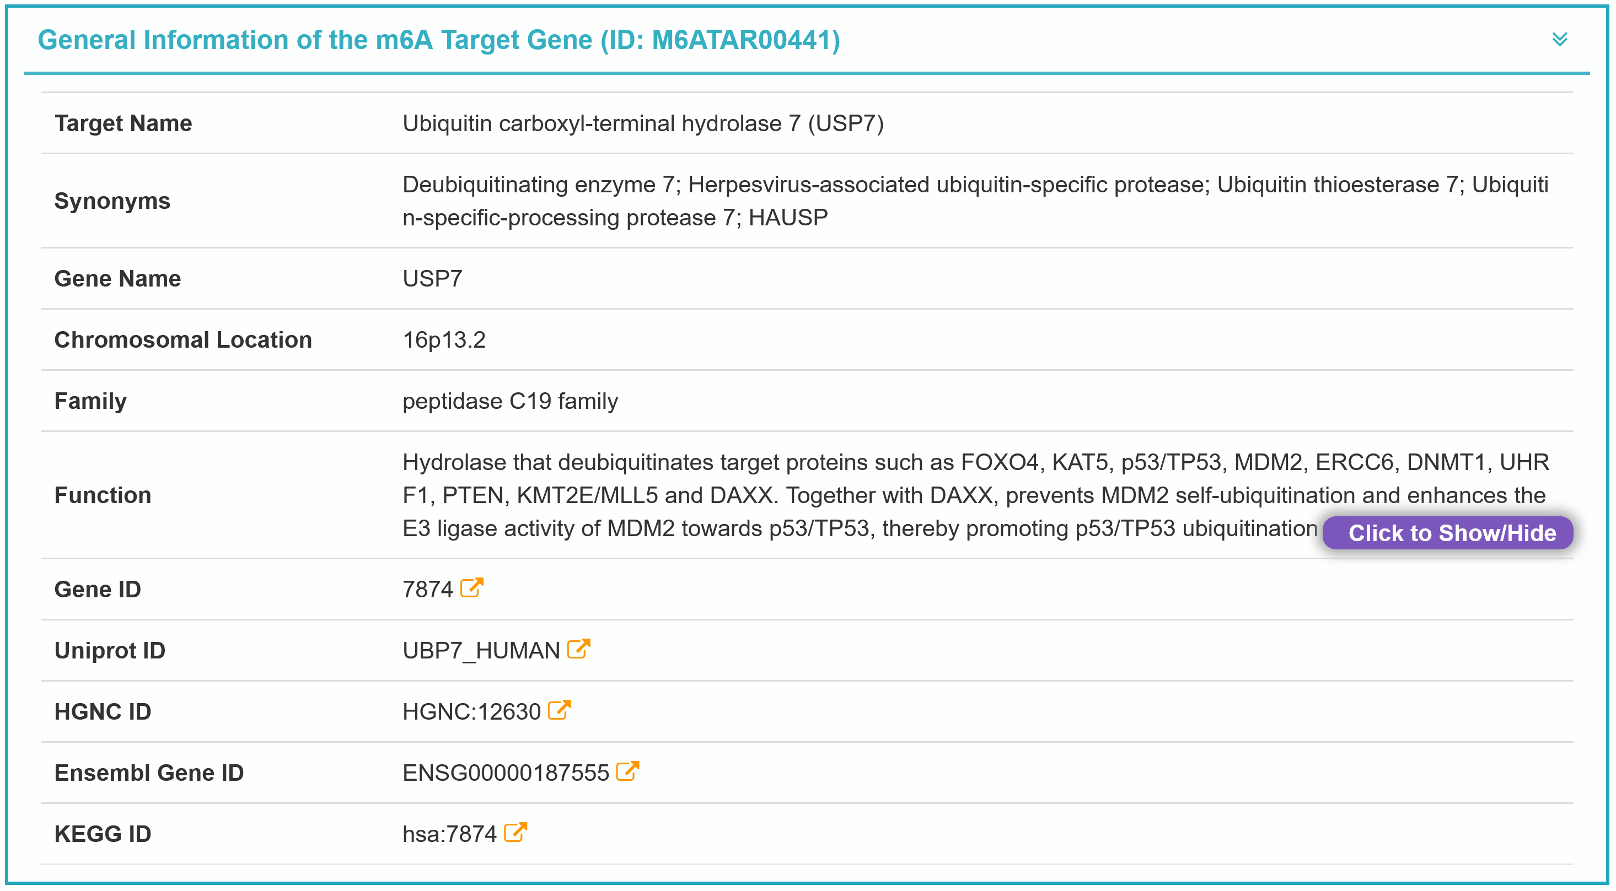This screenshot has width=1616, height=891.
Task: Click the external link icon after ENSG00000187555
Action: click(627, 771)
